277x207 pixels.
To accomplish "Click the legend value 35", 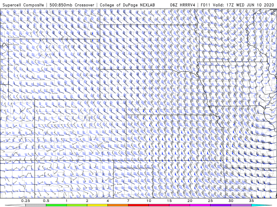I will [x=251, y=201].
